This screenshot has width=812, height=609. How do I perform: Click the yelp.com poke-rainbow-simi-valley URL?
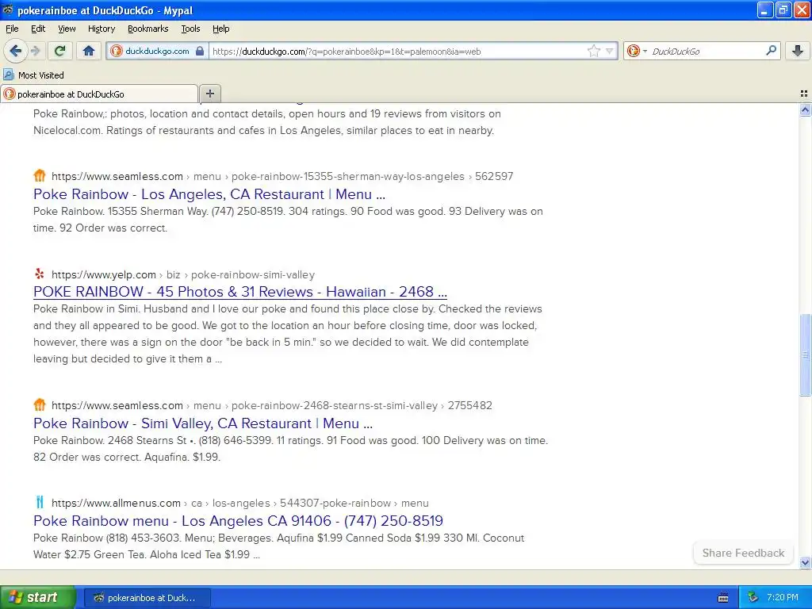(x=183, y=274)
